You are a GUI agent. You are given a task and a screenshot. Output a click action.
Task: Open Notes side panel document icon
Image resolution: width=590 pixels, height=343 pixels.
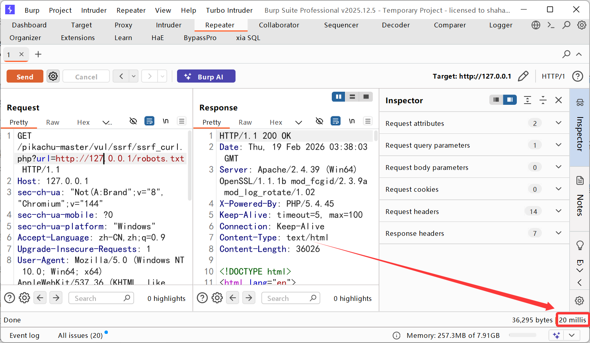(x=580, y=181)
